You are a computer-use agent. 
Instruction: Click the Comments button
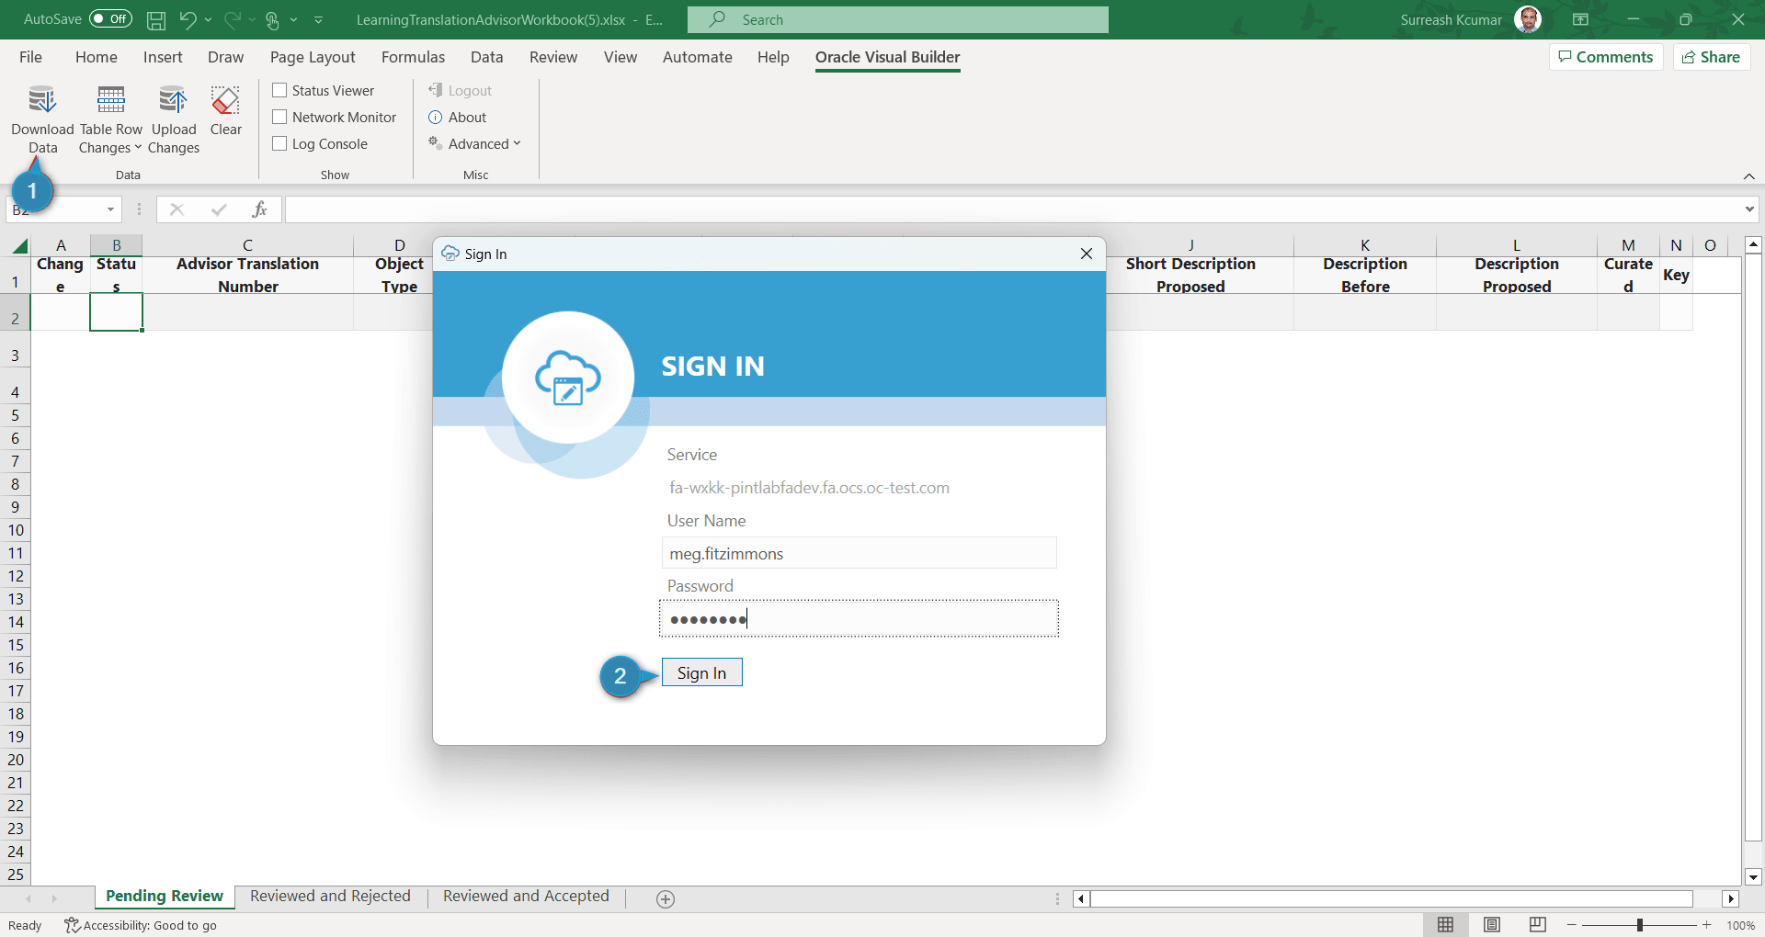pyautogui.click(x=1606, y=57)
